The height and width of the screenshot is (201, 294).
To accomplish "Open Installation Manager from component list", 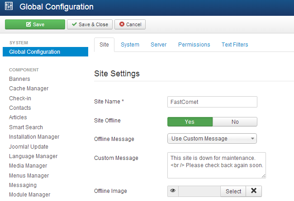I will point(34,137).
